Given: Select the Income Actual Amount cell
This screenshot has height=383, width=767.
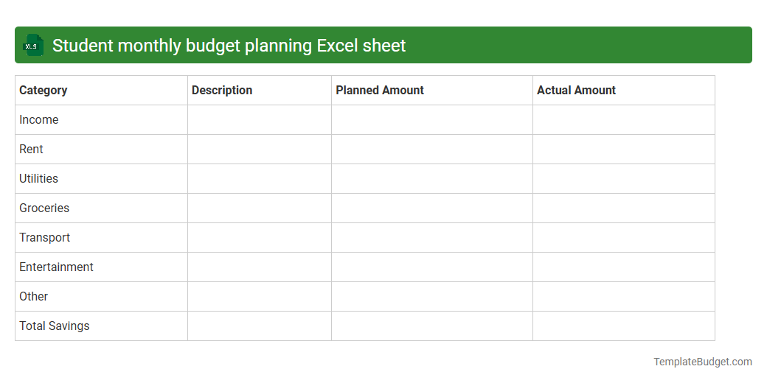Looking at the screenshot, I should tap(624, 119).
